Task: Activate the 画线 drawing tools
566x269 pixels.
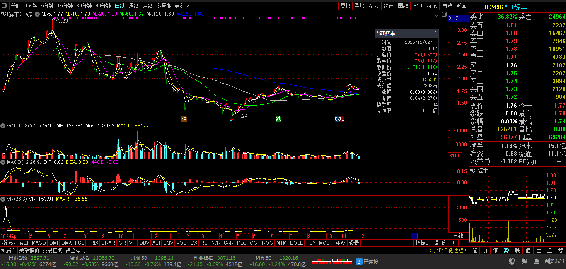Action: click(403, 6)
